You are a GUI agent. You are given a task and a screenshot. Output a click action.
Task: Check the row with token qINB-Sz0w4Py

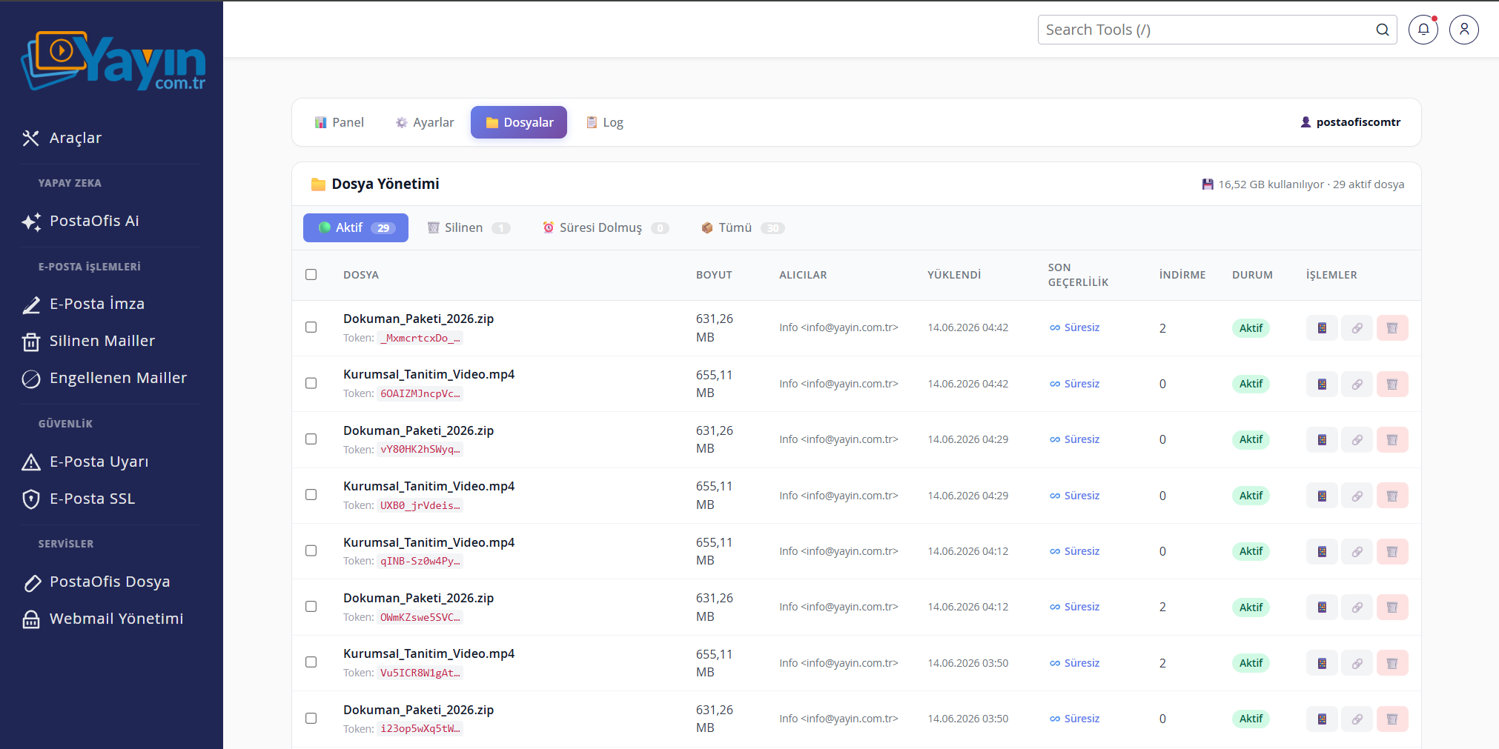[x=311, y=550]
